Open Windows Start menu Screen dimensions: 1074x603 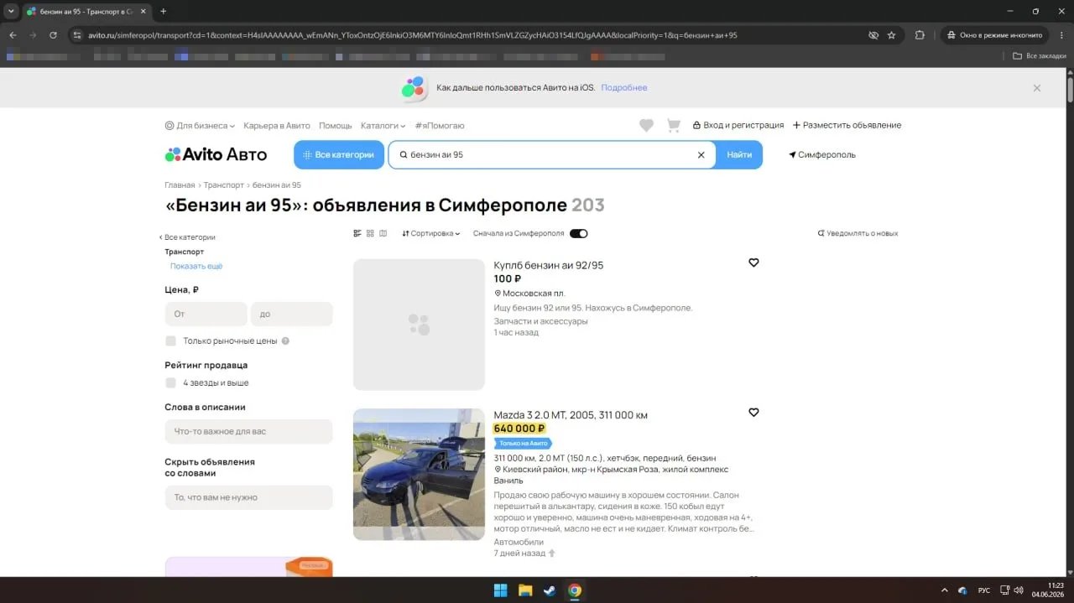coord(500,590)
